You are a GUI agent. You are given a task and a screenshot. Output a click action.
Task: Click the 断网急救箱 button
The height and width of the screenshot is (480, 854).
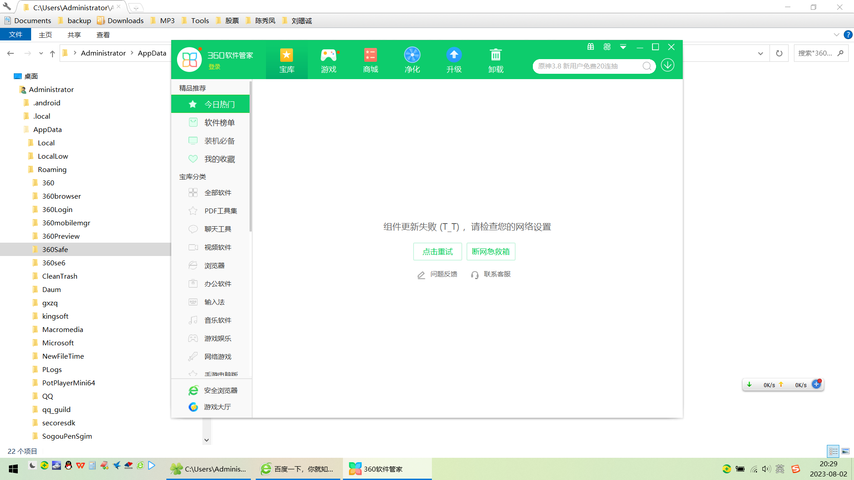pos(491,252)
